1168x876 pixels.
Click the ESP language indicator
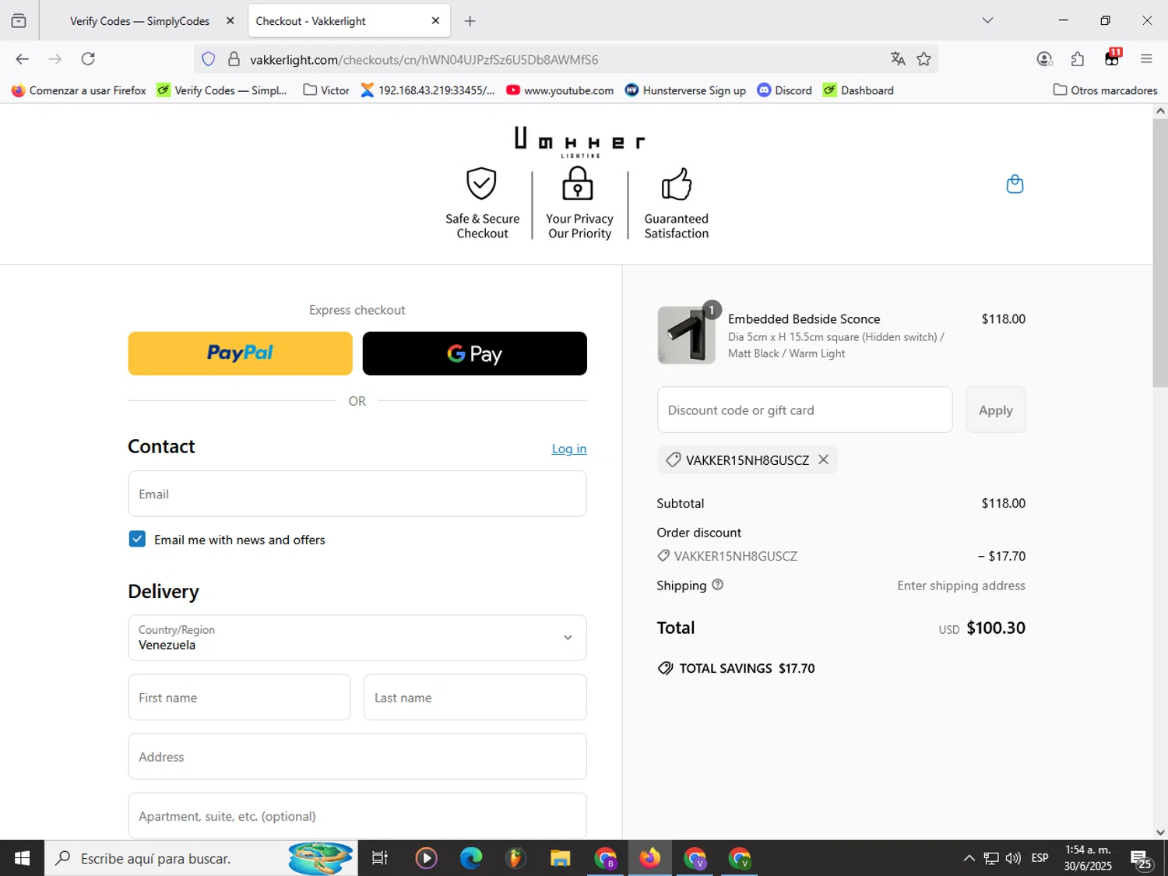(x=1040, y=858)
